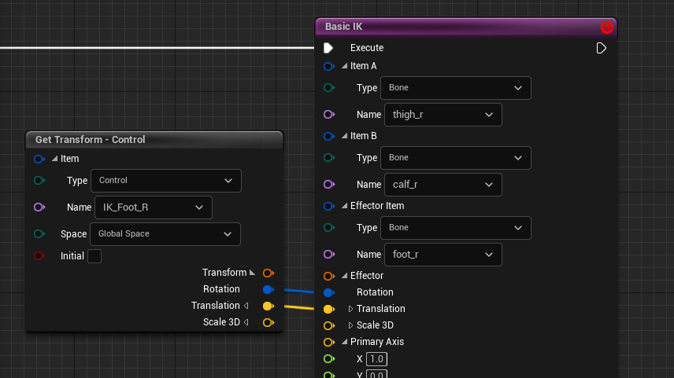
Task: Expand the Scale 3D output on Get Transform
Action: coord(246,322)
